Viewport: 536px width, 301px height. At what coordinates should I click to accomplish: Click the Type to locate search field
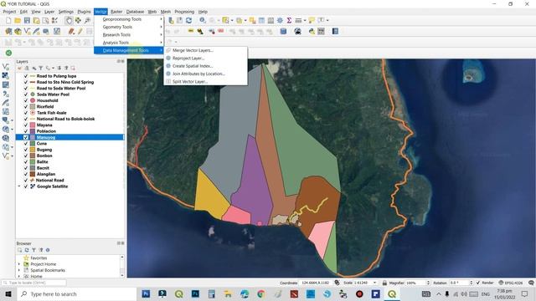point(33,283)
